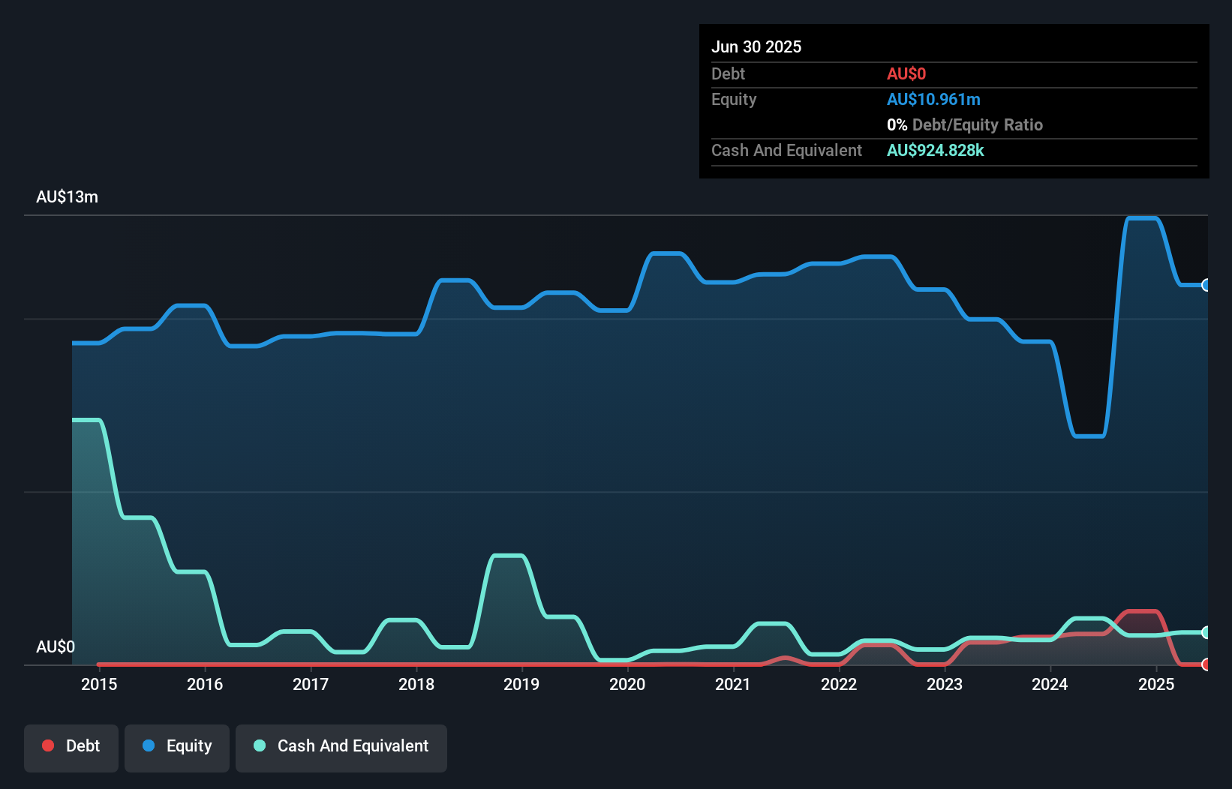This screenshot has height=789, width=1232.
Task: Click the 2018 equity peak on the chart
Action: click(x=454, y=281)
